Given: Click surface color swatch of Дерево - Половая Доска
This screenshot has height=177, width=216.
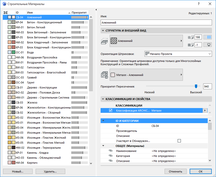Looking at the screenshot, I should pyautogui.click(x=14, y=92).
